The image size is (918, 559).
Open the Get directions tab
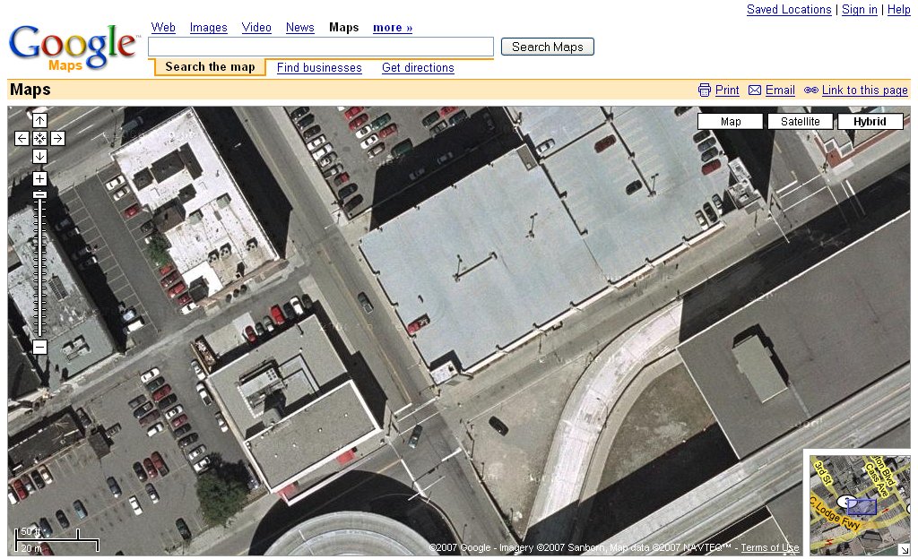click(x=418, y=68)
